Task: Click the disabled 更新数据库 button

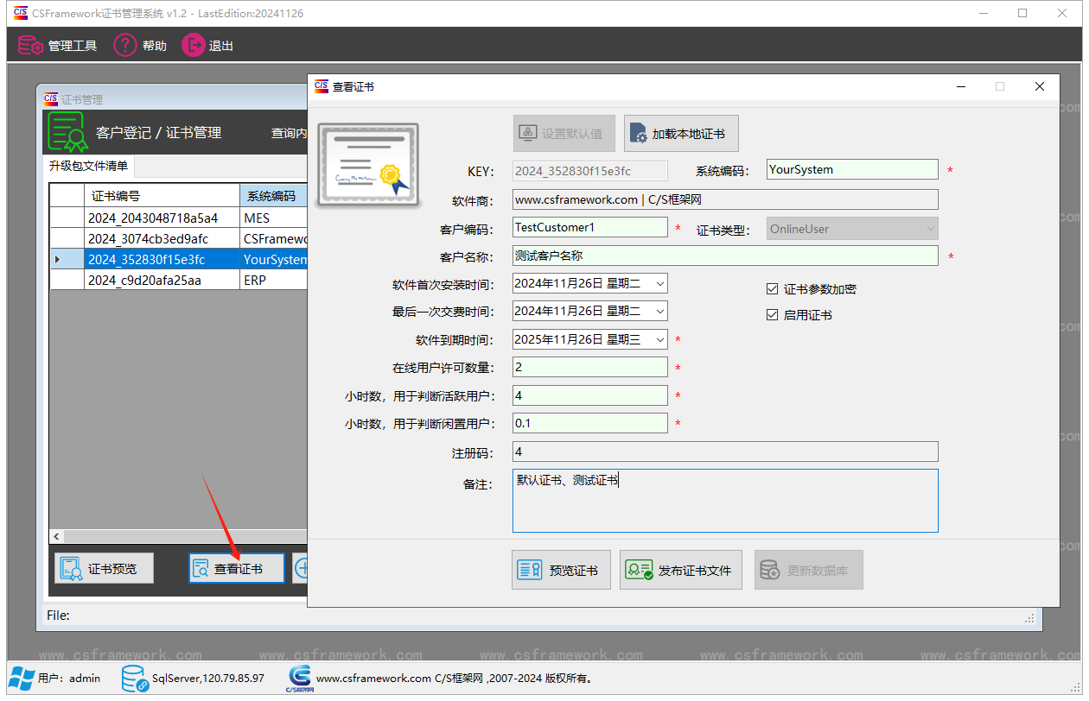Action: click(809, 570)
